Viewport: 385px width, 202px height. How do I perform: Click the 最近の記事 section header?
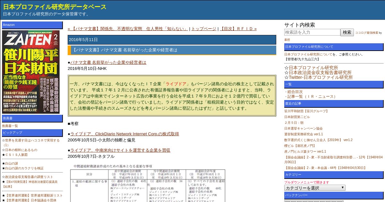click(334, 104)
